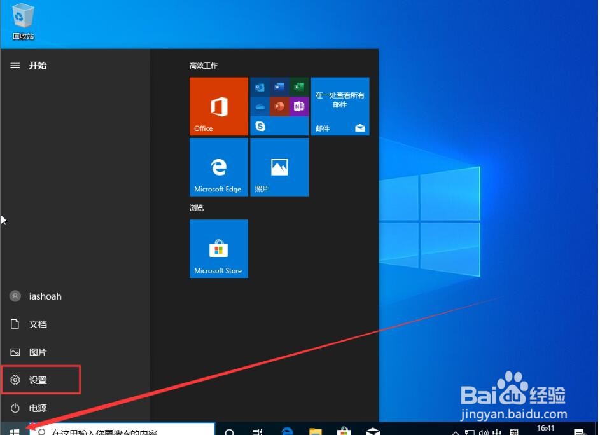Expand Start menu with hamburger icon
This screenshot has width=600, height=435.
point(15,66)
